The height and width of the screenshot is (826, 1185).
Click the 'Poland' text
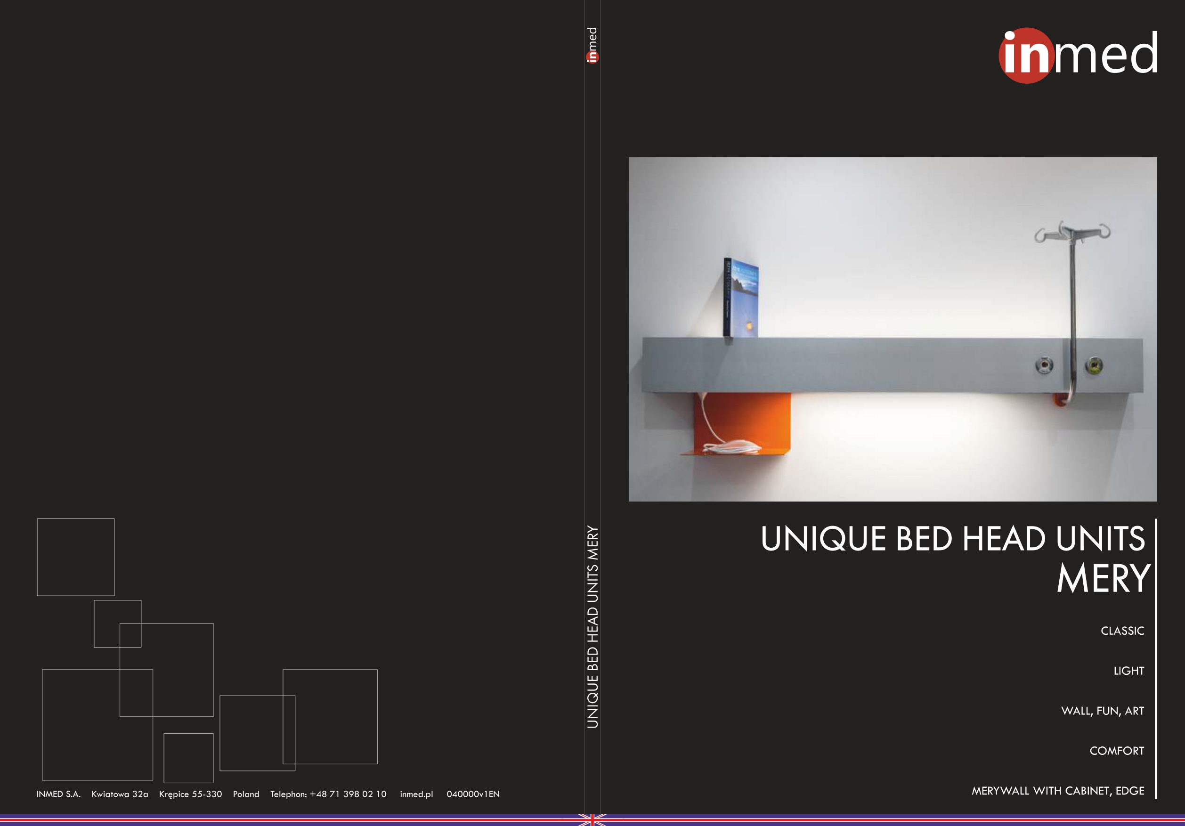click(x=246, y=794)
